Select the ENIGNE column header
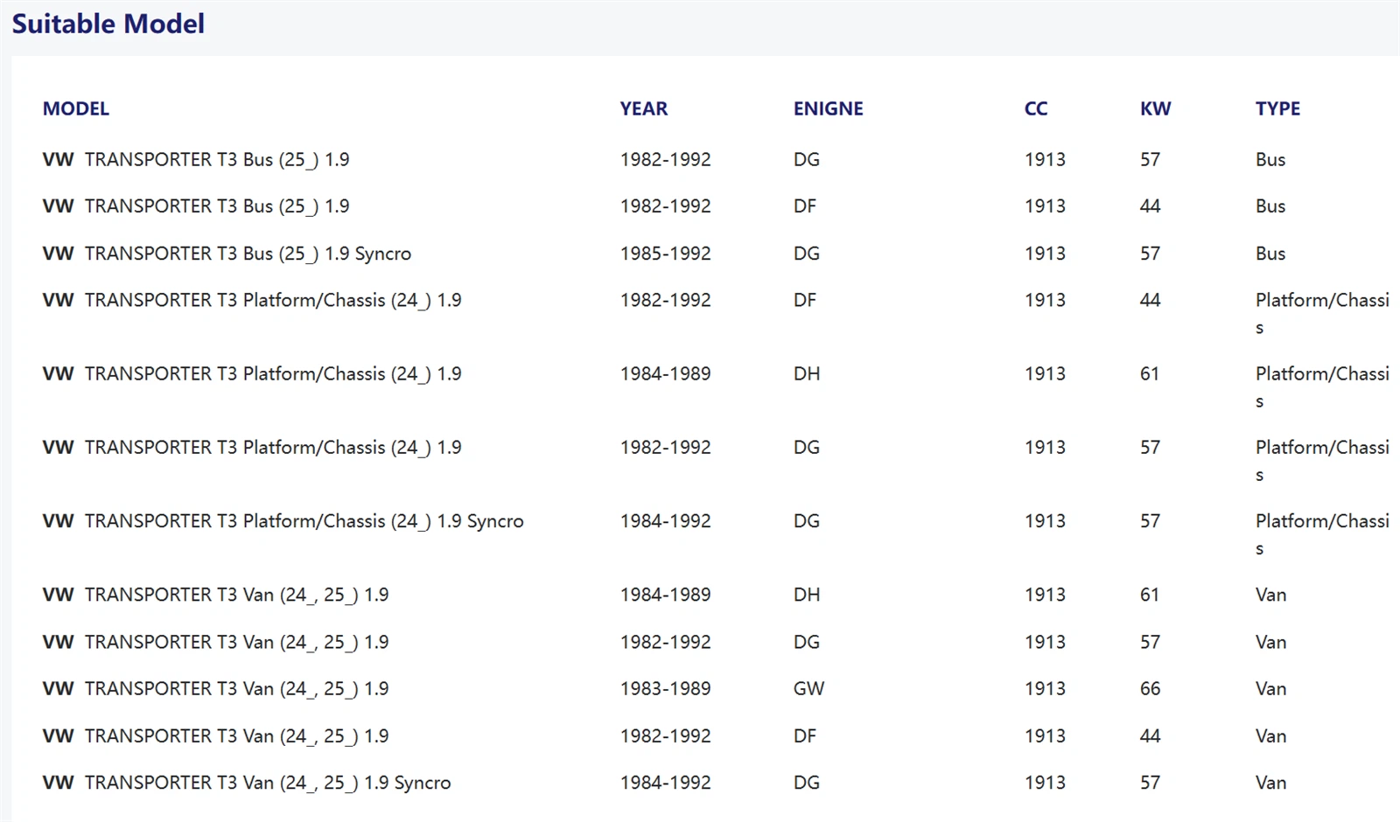 tap(828, 108)
